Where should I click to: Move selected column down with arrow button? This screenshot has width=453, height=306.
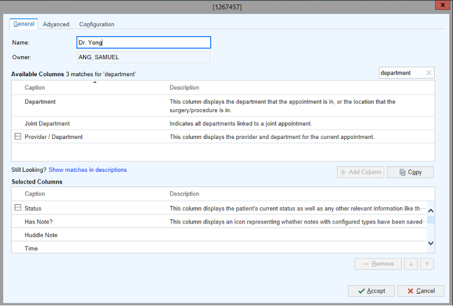coord(427,264)
